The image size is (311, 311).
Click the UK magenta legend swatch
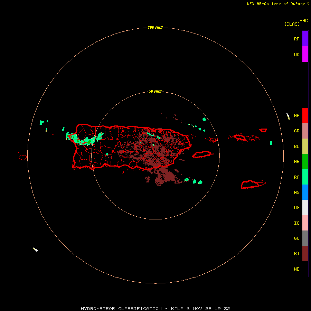(x=305, y=54)
